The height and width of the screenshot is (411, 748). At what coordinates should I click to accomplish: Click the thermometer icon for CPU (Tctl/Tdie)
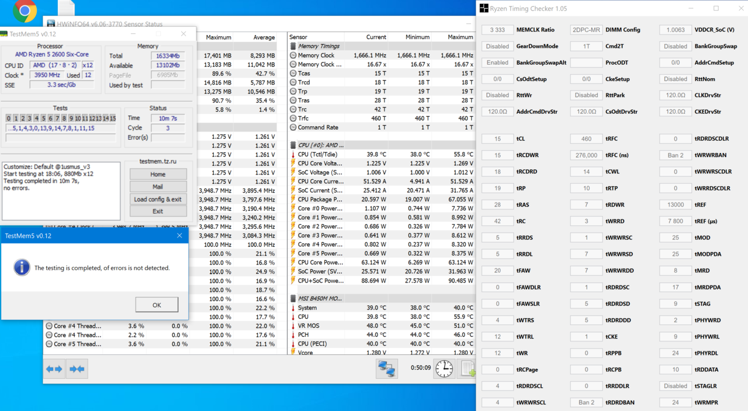tap(293, 155)
